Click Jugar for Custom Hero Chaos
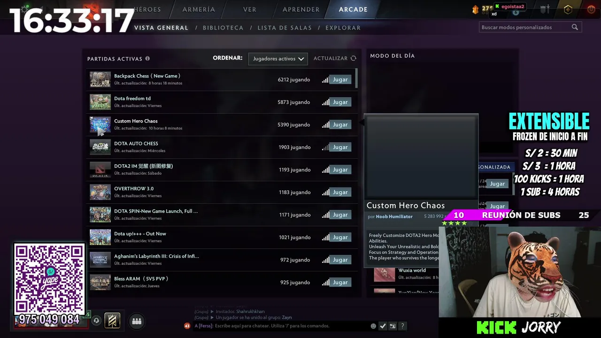 (340, 124)
